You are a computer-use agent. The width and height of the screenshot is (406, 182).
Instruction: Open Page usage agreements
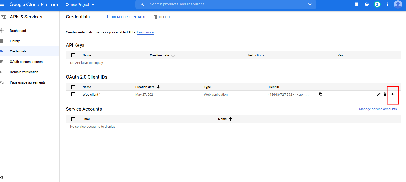tap(28, 82)
